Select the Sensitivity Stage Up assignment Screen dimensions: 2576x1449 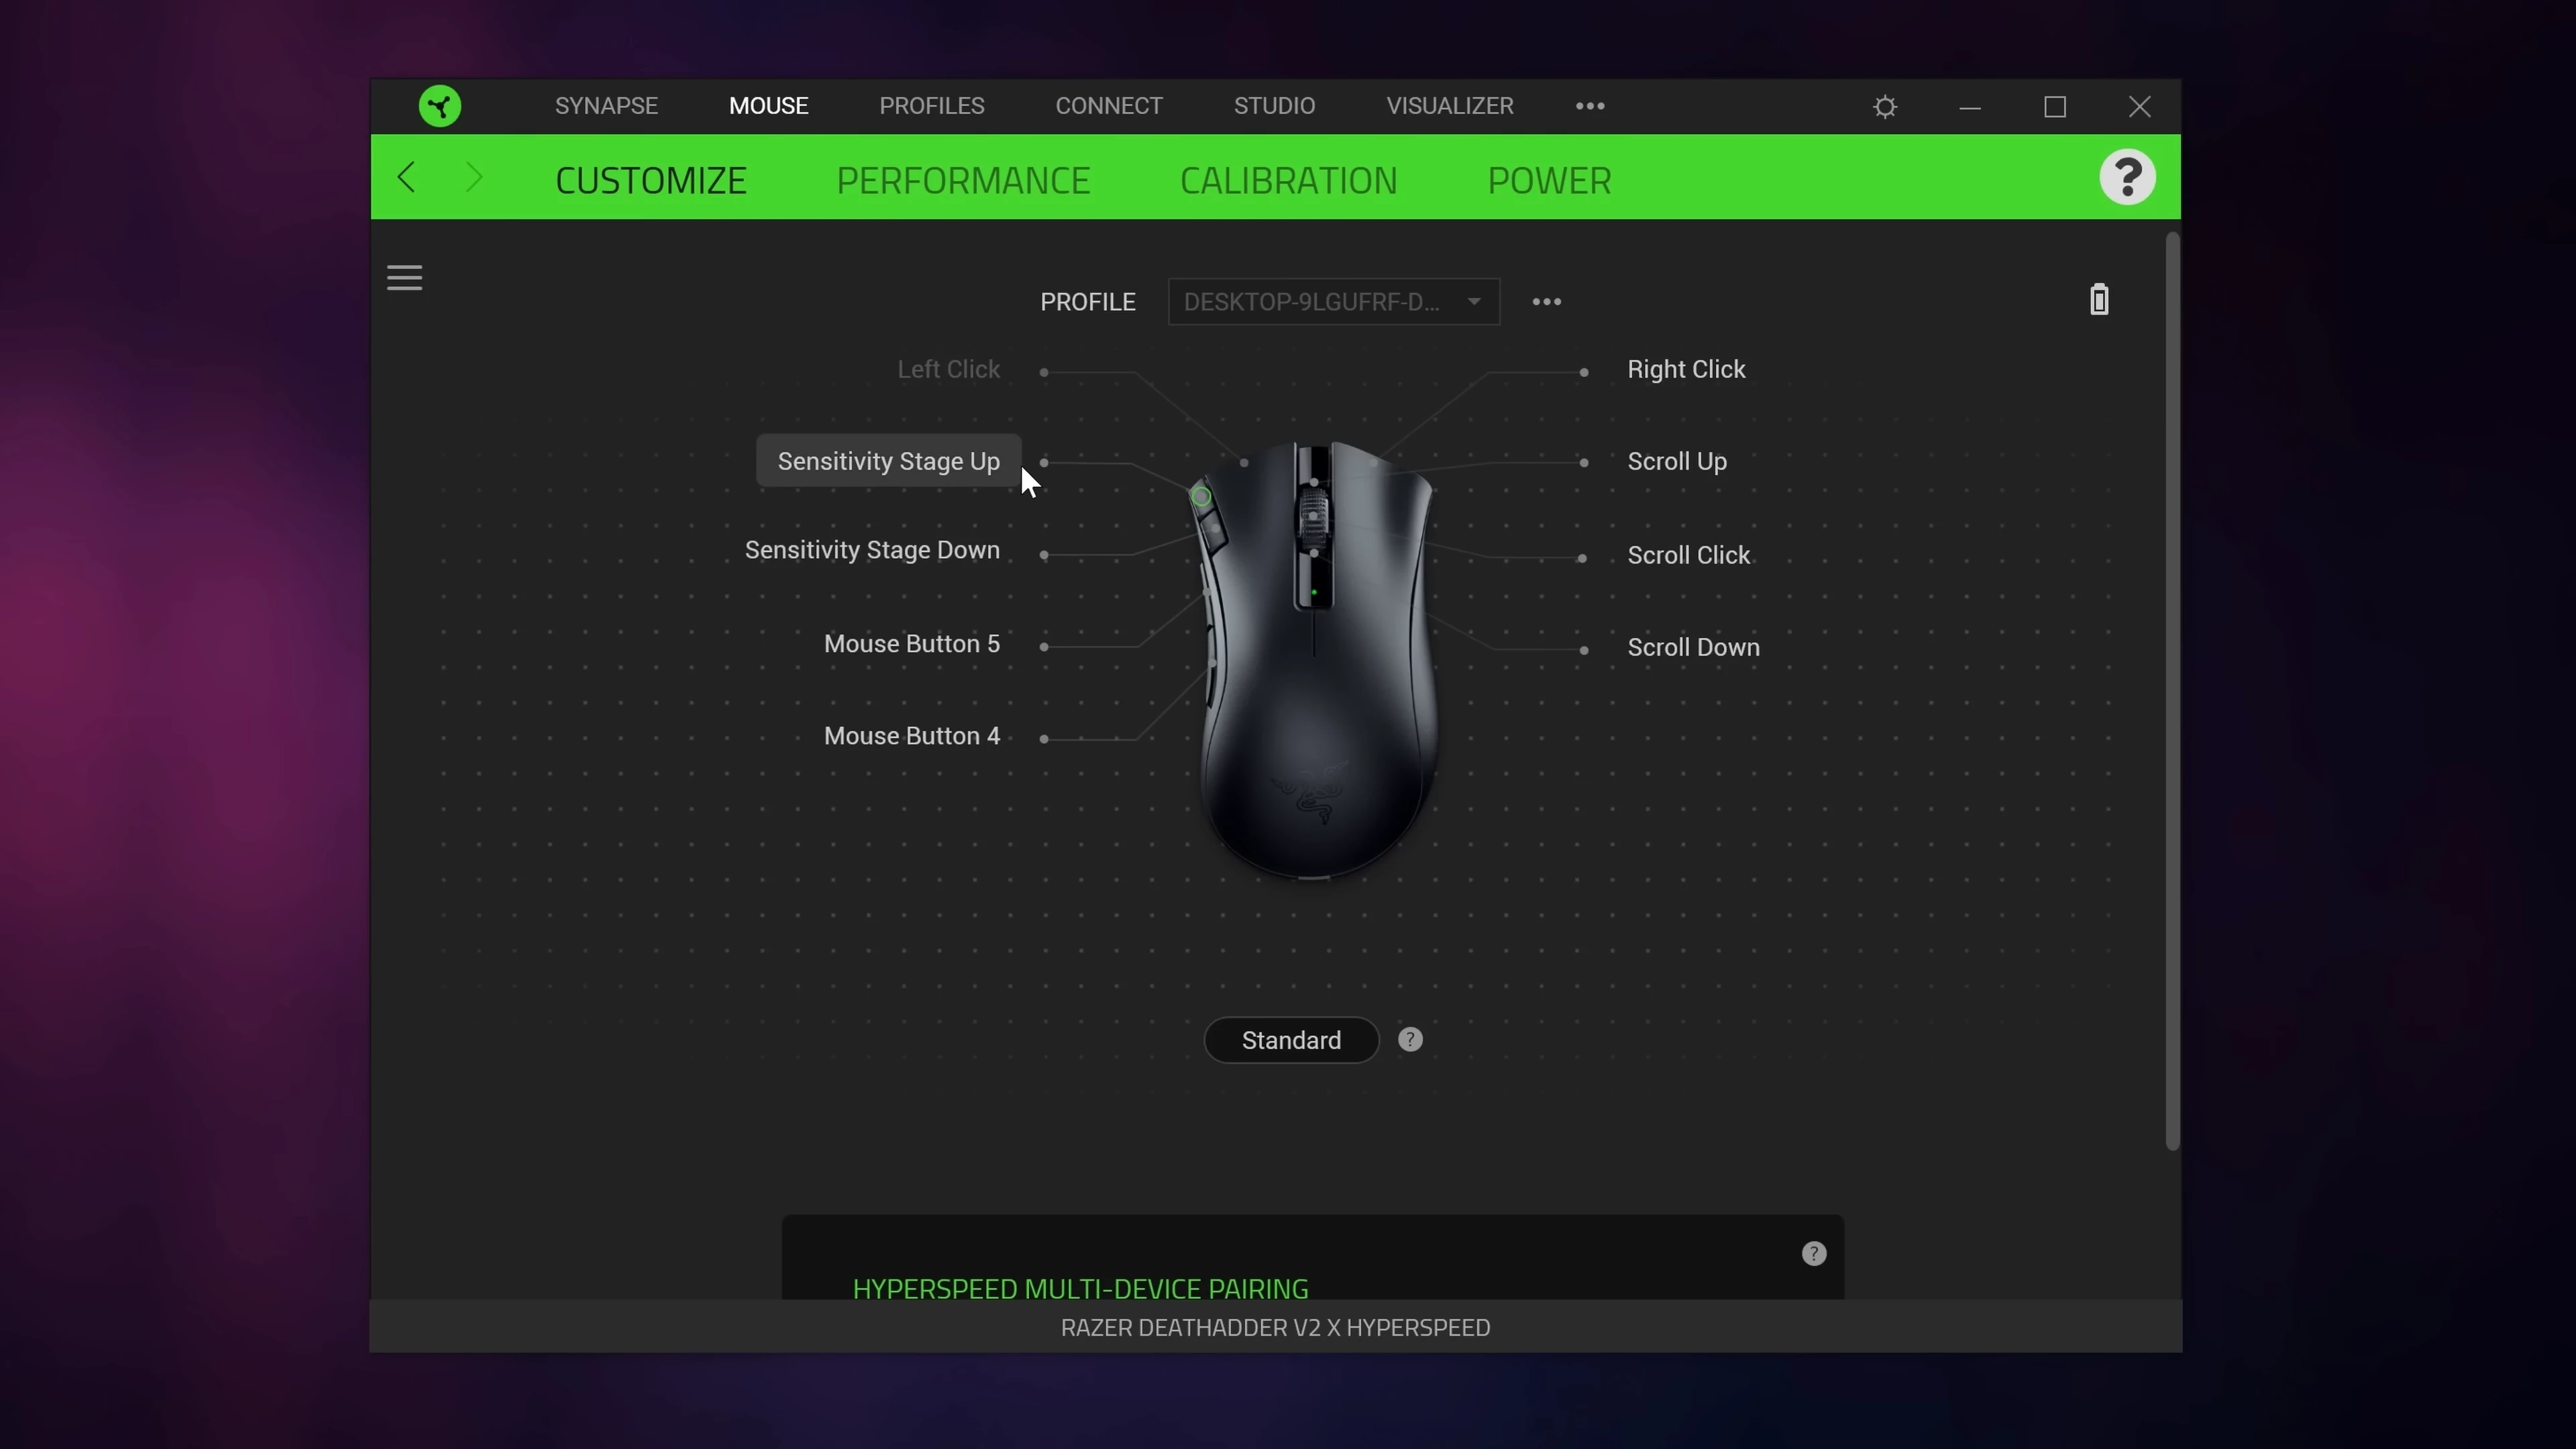[x=889, y=462]
